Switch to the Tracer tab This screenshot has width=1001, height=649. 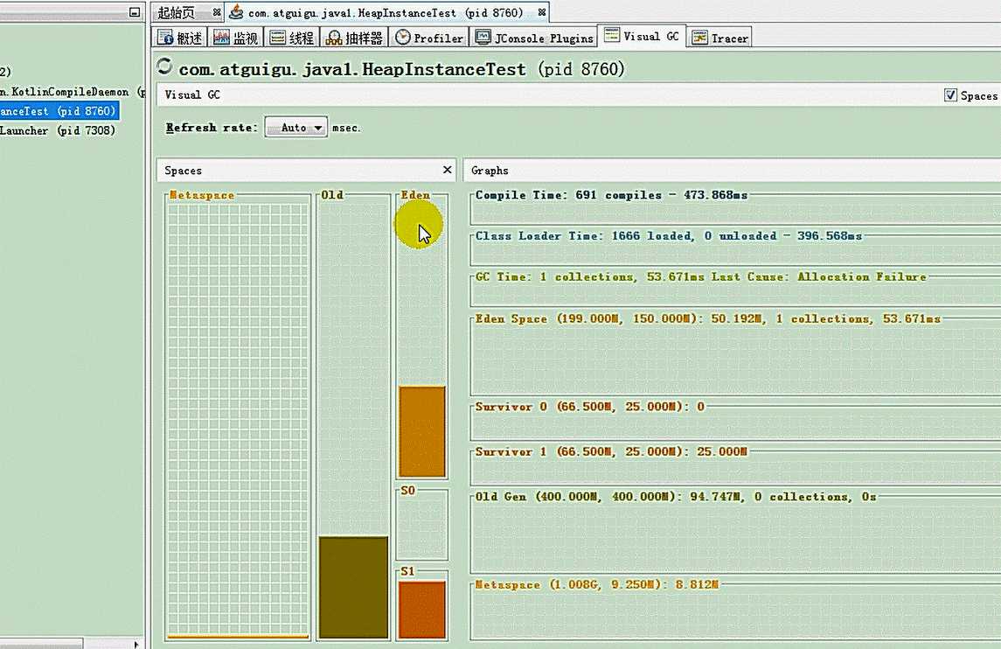pyautogui.click(x=719, y=38)
